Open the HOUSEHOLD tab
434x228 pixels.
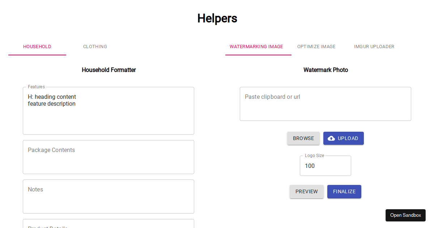(x=37, y=46)
